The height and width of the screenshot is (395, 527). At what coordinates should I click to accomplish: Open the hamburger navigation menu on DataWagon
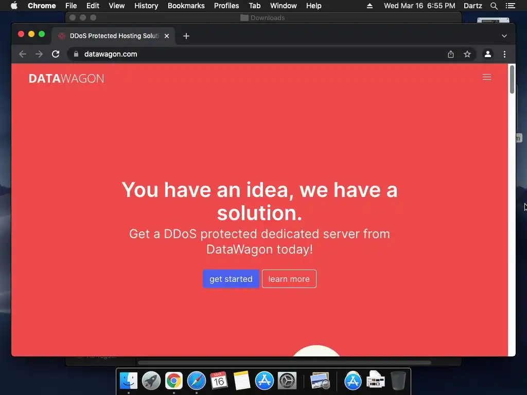point(487,77)
